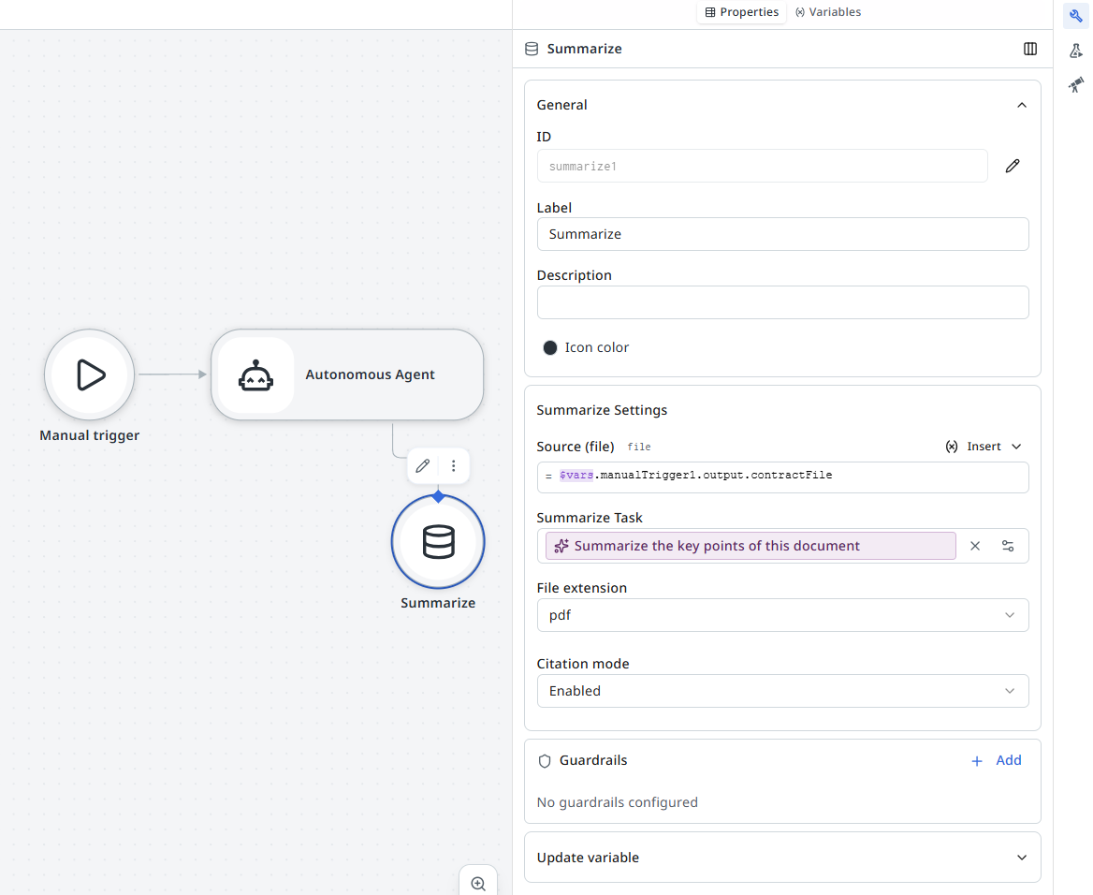Pick the Icon color swatch

click(550, 347)
